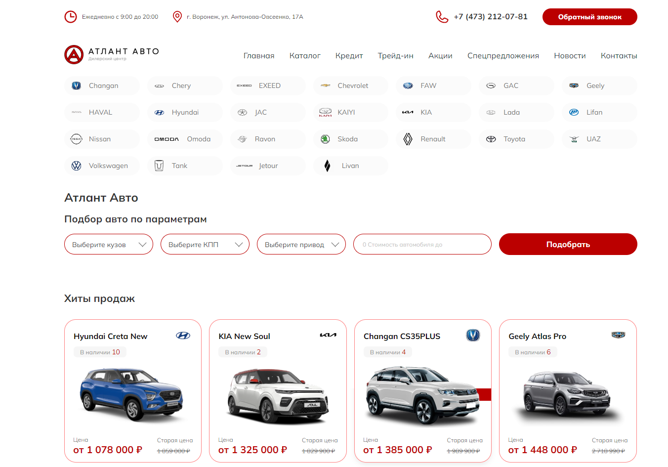Click the UAZ brand logo icon
The height and width of the screenshot is (467, 668).
(x=574, y=139)
